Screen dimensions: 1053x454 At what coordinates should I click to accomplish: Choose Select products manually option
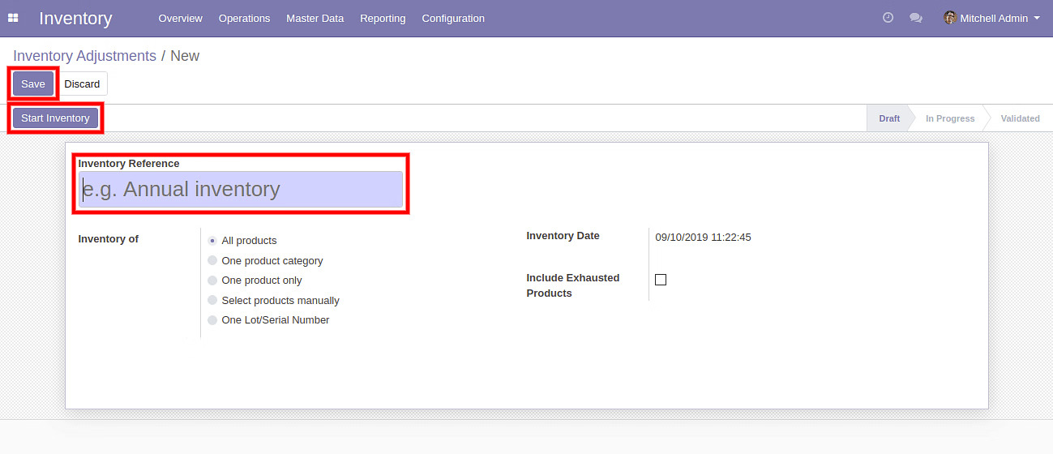pyautogui.click(x=212, y=301)
